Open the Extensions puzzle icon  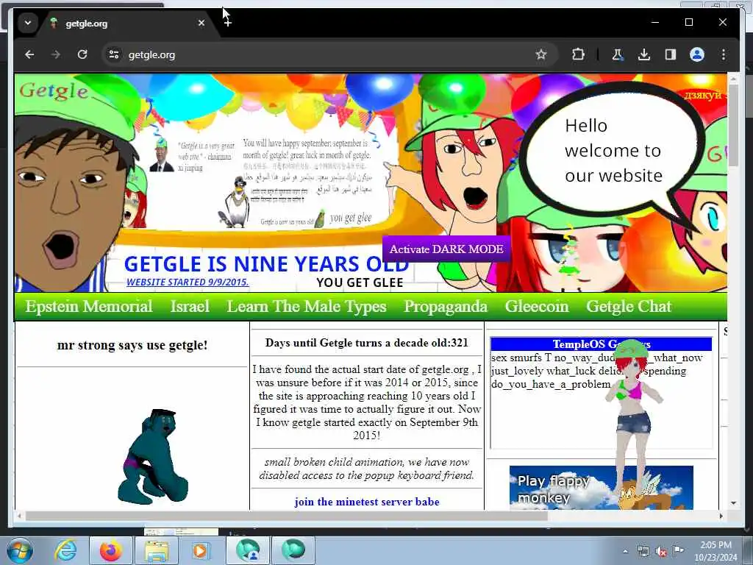point(578,54)
